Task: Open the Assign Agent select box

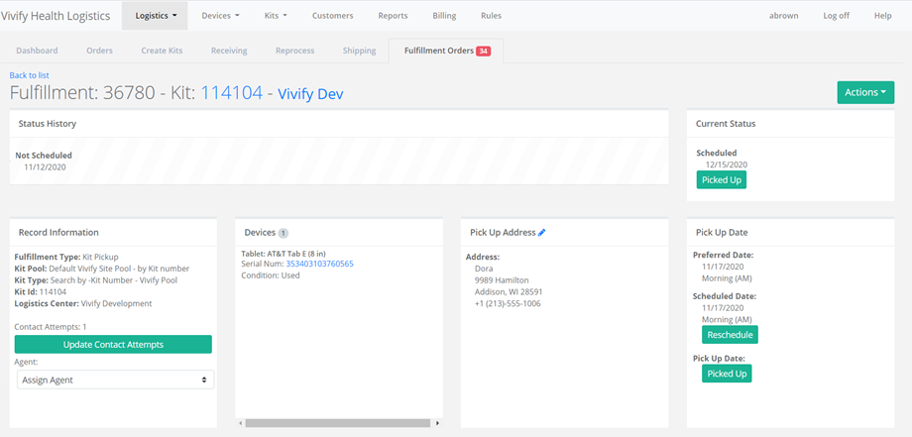Action: click(x=114, y=380)
